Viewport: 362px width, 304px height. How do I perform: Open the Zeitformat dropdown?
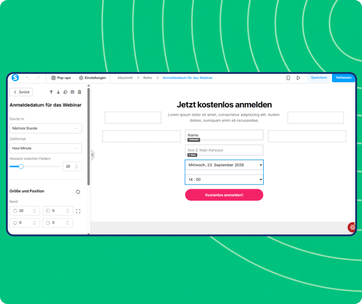coord(46,148)
